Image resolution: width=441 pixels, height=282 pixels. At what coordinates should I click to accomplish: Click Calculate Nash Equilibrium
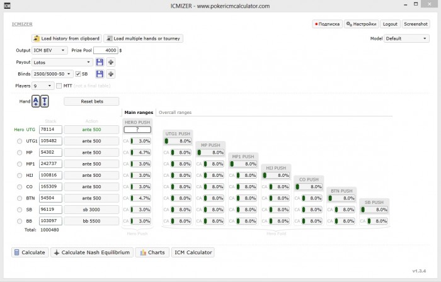click(92, 252)
